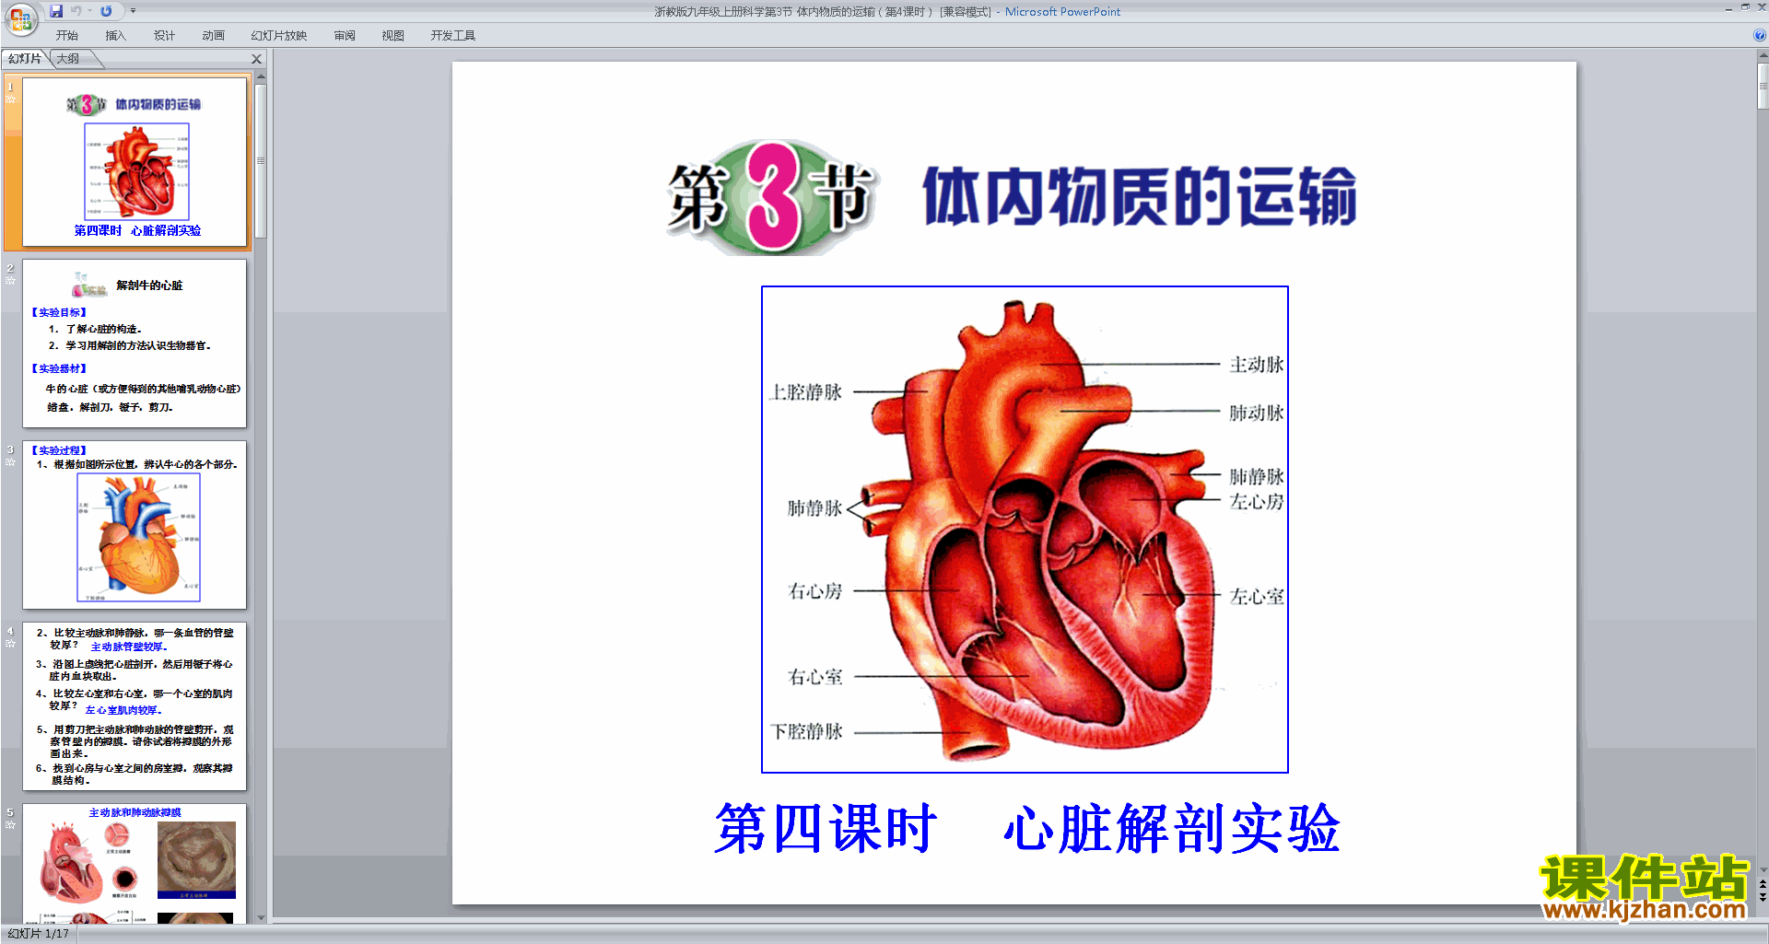Click the blue Help question mark icon
The width and height of the screenshot is (1769, 944).
(x=1759, y=36)
